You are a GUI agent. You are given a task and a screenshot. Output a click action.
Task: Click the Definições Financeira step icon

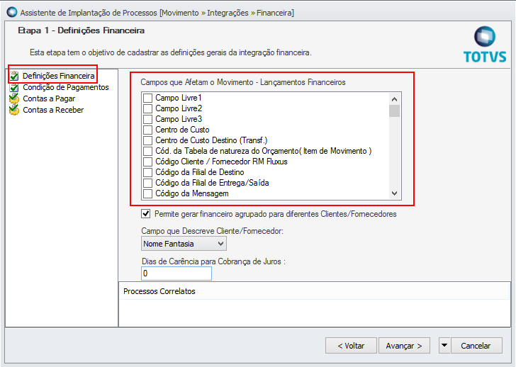14,76
